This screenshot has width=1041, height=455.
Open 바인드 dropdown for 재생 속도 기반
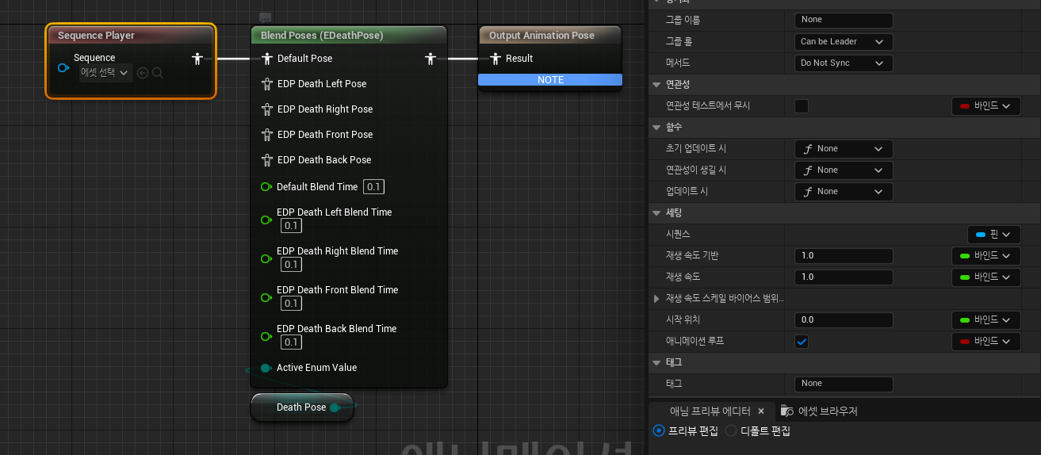pos(986,255)
